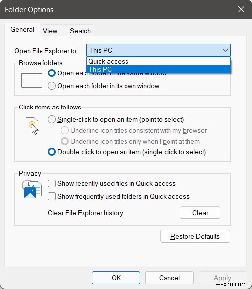This screenshot has height=289, width=252.
Task: Close the Folder Options dialog
Action: pos(241,9)
